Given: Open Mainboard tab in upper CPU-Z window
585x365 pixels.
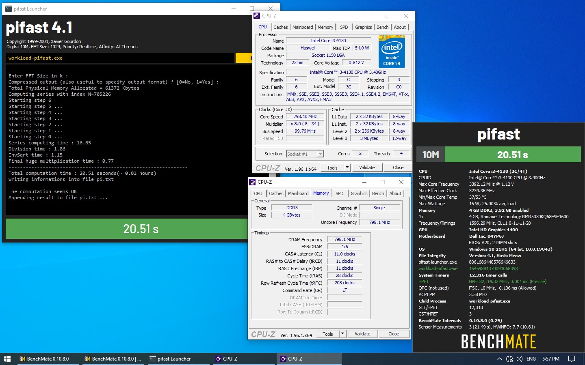Looking at the screenshot, I should (x=303, y=27).
